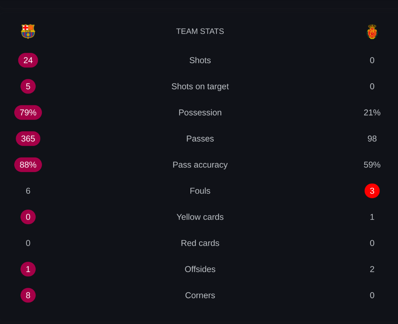
Task: Click the TEAM STATS heading
Action: click(x=200, y=31)
